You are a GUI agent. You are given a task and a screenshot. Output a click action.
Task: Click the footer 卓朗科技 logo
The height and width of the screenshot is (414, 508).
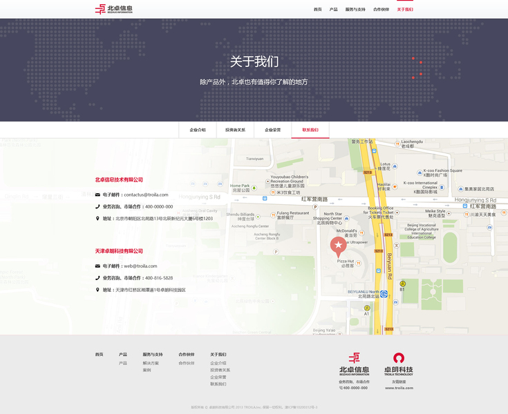point(399,364)
